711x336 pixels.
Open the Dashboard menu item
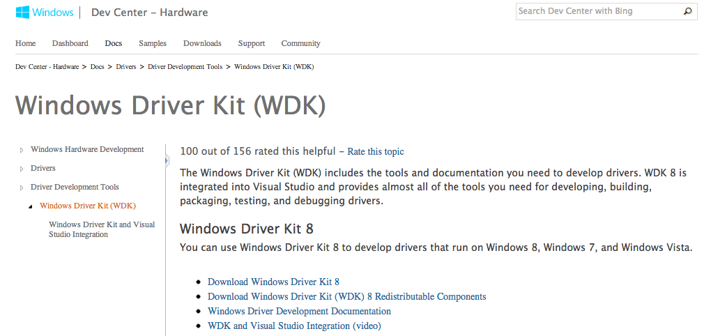[x=70, y=43]
